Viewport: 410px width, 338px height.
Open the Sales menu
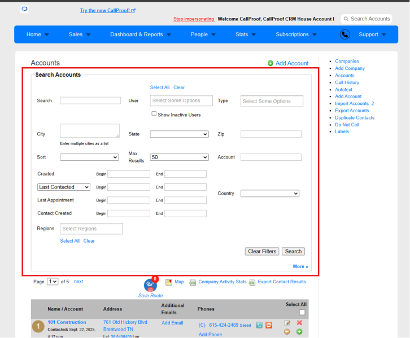point(80,34)
